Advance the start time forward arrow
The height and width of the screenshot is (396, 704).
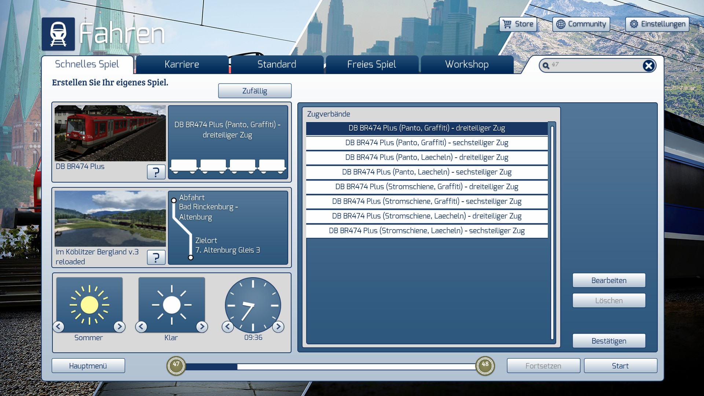pyautogui.click(x=278, y=326)
